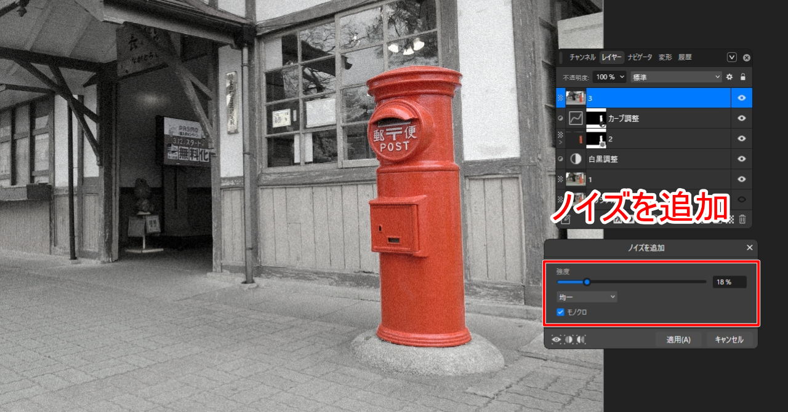Close the layers panel with the X icon
Image resolution: width=788 pixels, height=412 pixels.
point(746,58)
